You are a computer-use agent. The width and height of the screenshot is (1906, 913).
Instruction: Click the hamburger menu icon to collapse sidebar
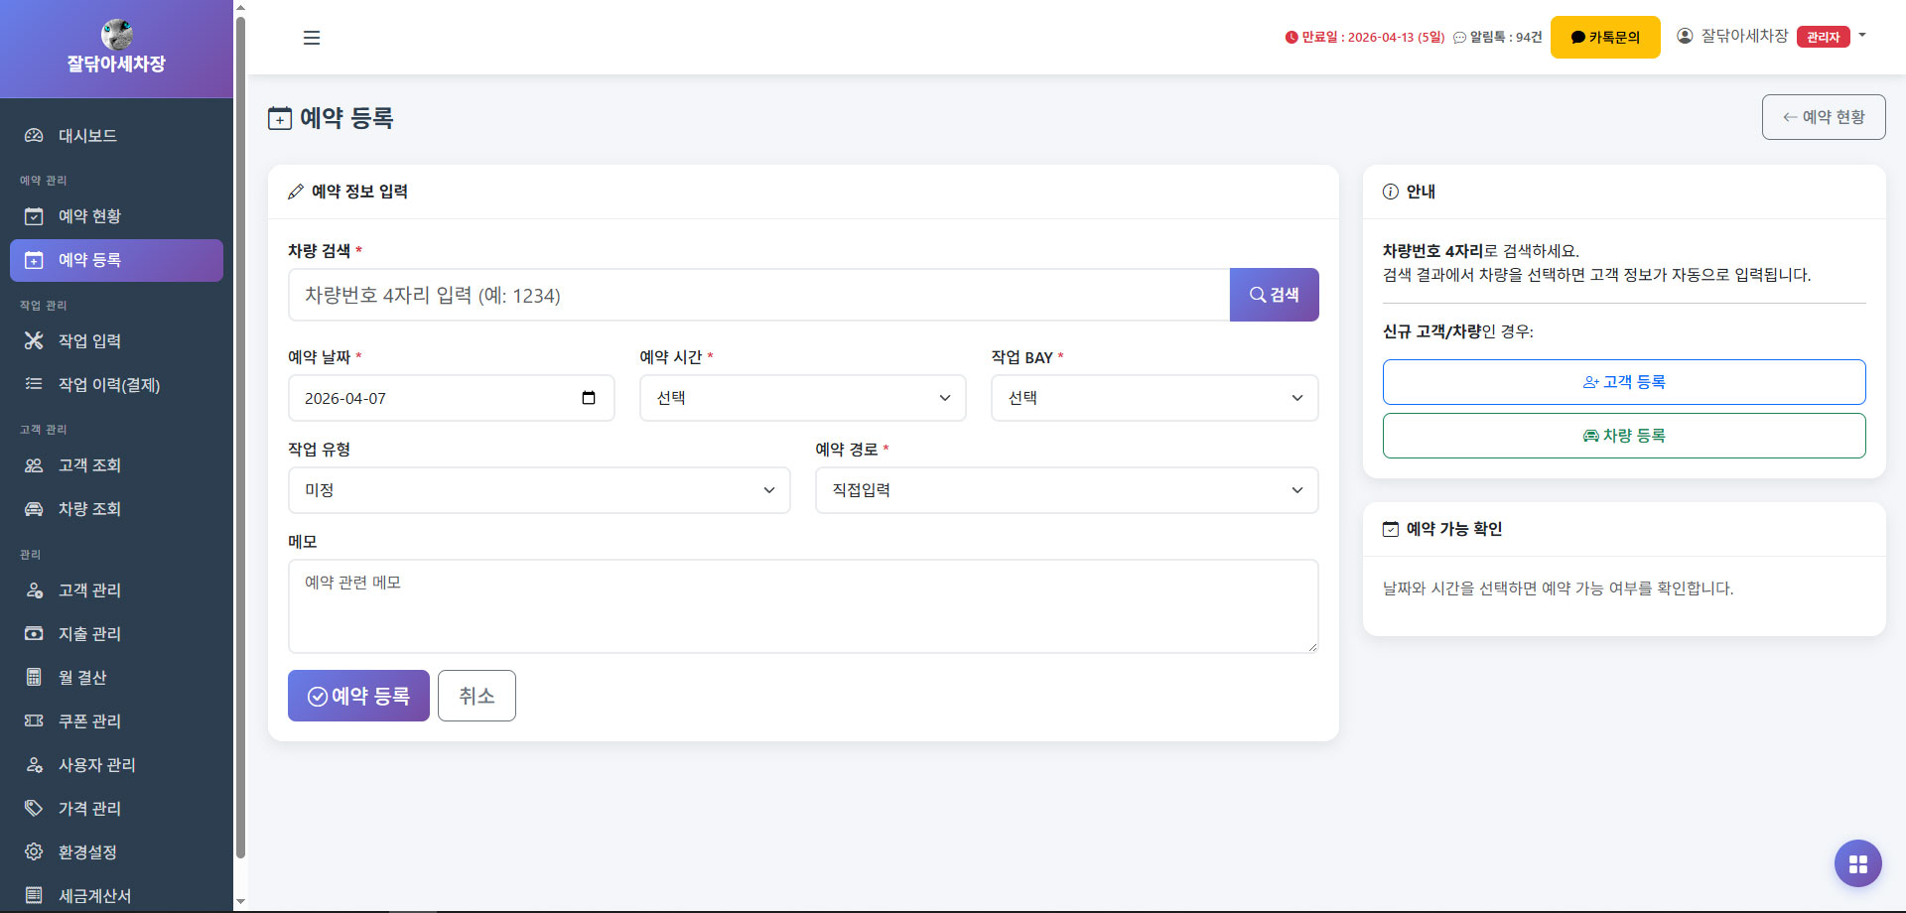pyautogui.click(x=312, y=38)
